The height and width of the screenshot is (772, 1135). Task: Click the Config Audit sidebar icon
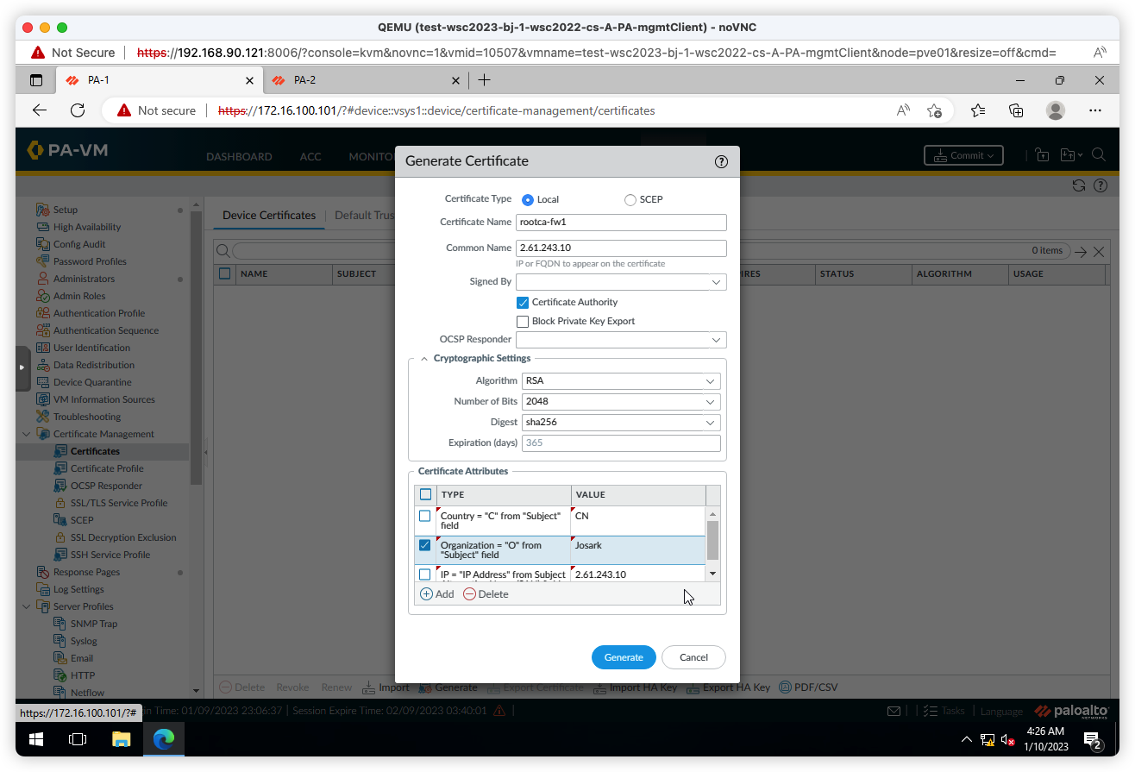pyautogui.click(x=43, y=244)
